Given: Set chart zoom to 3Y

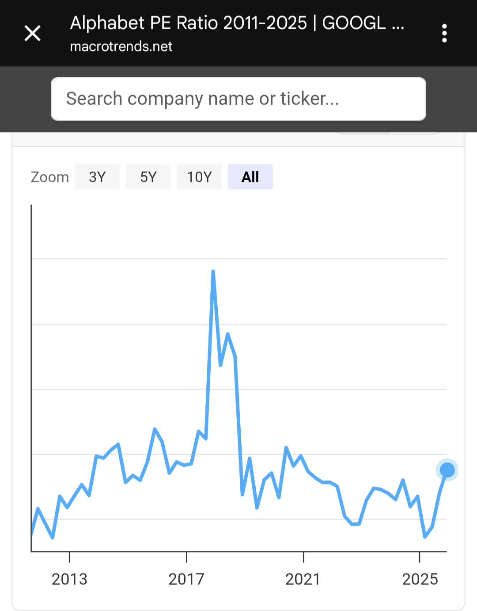Looking at the screenshot, I should [x=97, y=177].
